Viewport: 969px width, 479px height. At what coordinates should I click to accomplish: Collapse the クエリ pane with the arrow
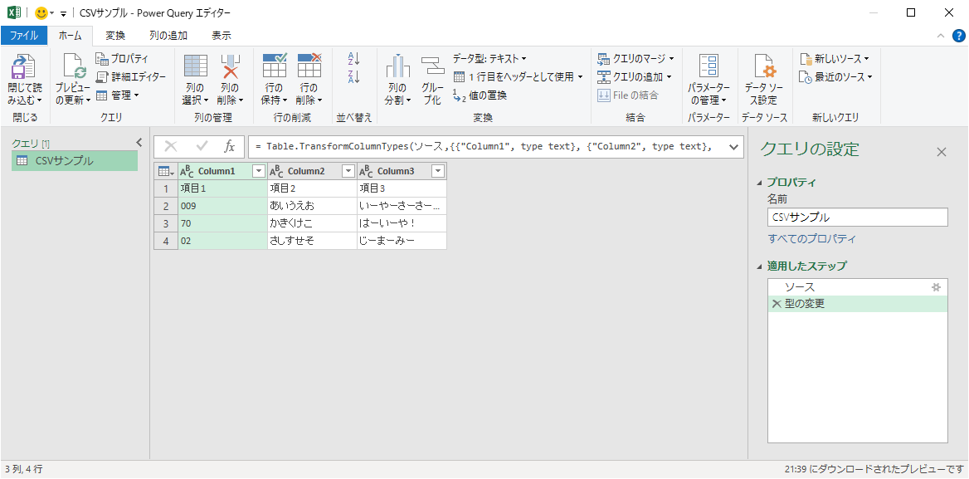pyautogui.click(x=139, y=143)
